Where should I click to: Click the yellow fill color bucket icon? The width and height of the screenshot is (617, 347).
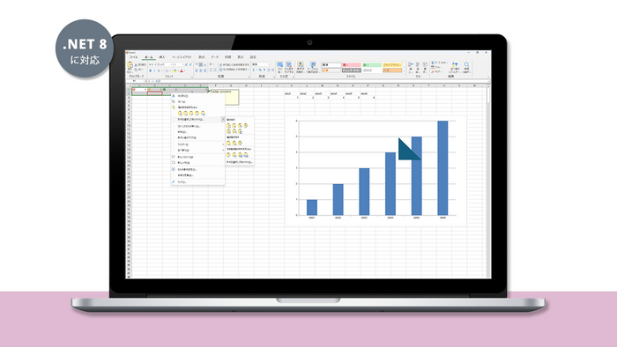pyautogui.click(x=175, y=70)
